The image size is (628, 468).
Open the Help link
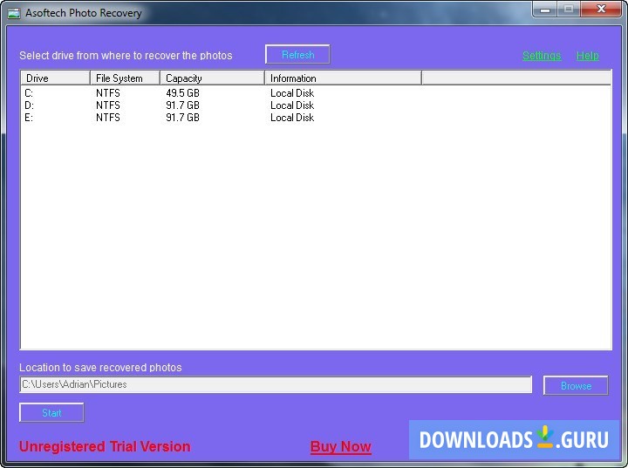point(588,55)
